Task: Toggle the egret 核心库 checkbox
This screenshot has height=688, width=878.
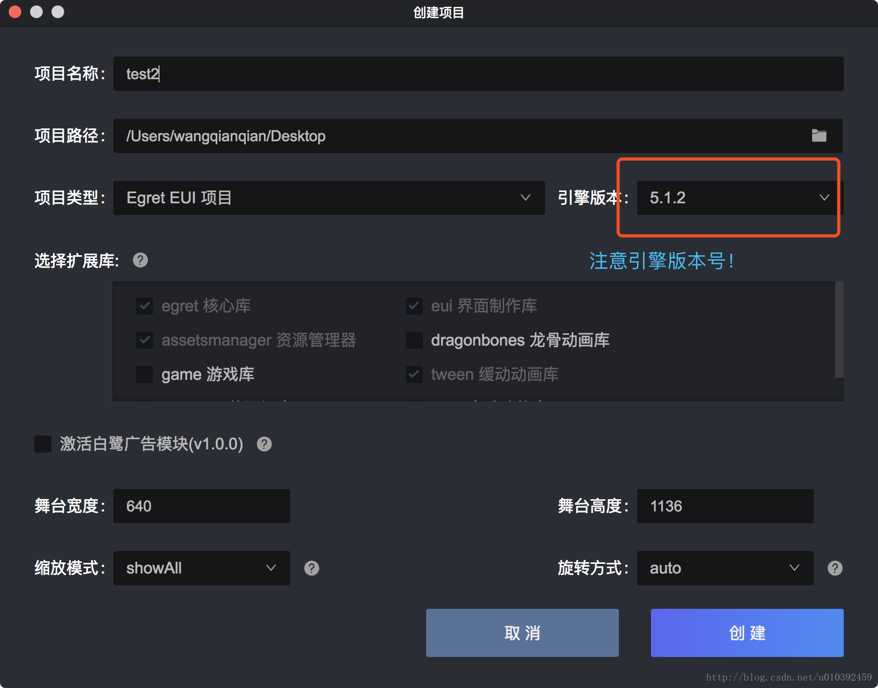Action: [145, 306]
